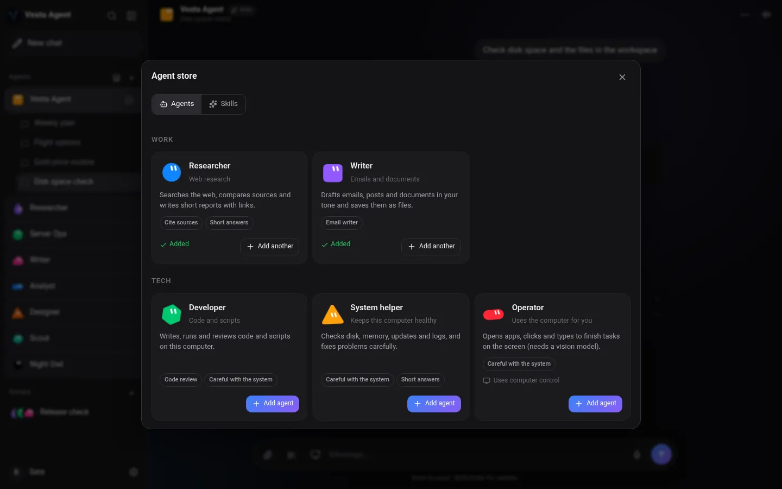Viewport: 782px width, 489px height.
Task: Click the blue Researcher avatar icon
Action: (x=172, y=172)
